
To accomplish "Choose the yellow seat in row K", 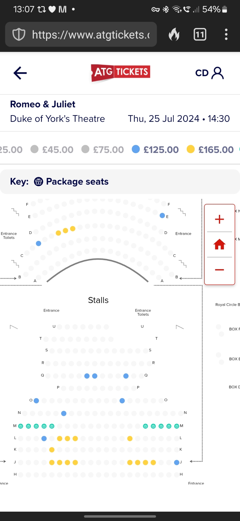I will (x=52, y=450).
